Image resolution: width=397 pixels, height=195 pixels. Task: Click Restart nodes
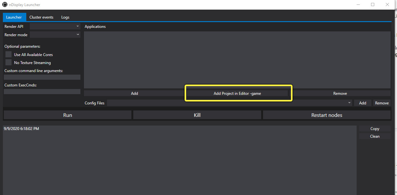pos(327,115)
